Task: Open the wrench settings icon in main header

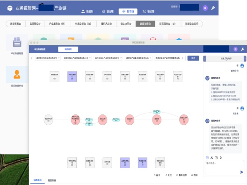Action: (x=213, y=8)
